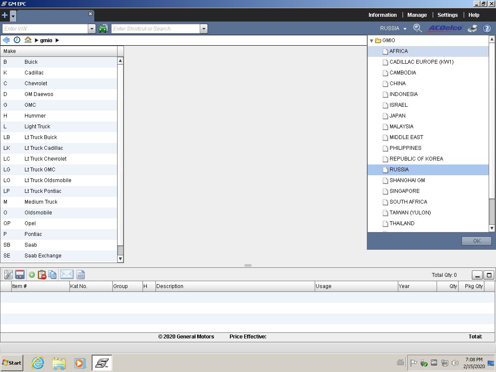Save the parts list with floppy icon
Screen dimensions: 496x372
click(x=19, y=275)
